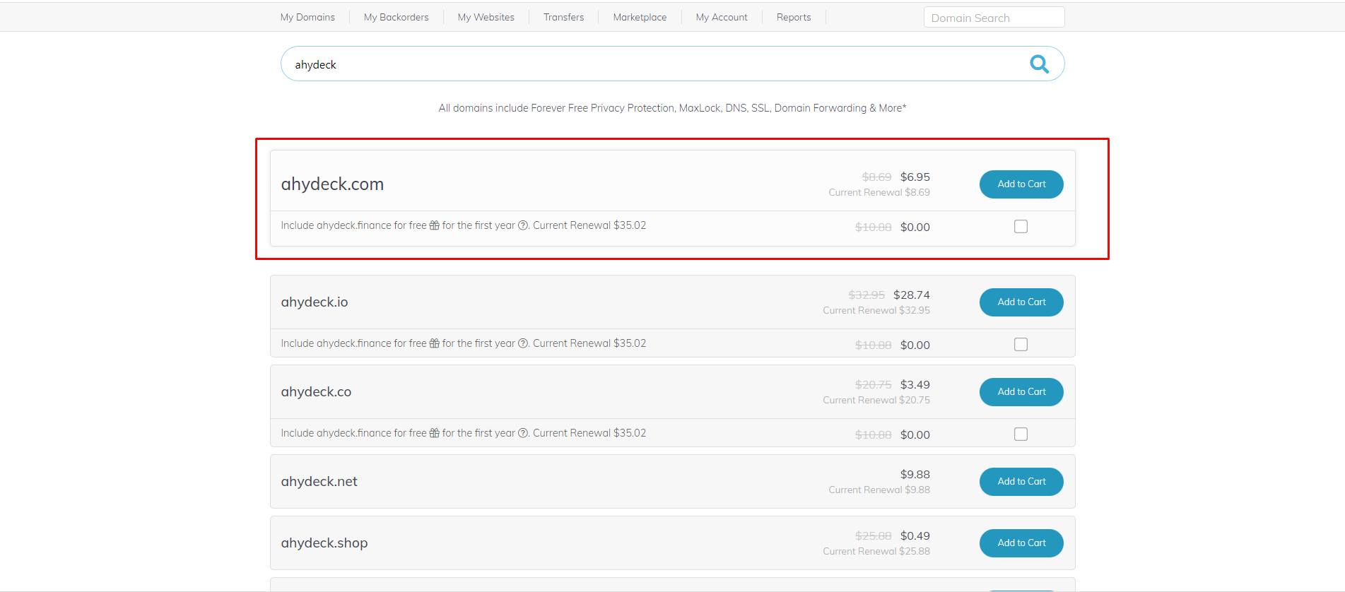Check free ahydeck.finance box under ahydeck.com

(x=1021, y=227)
